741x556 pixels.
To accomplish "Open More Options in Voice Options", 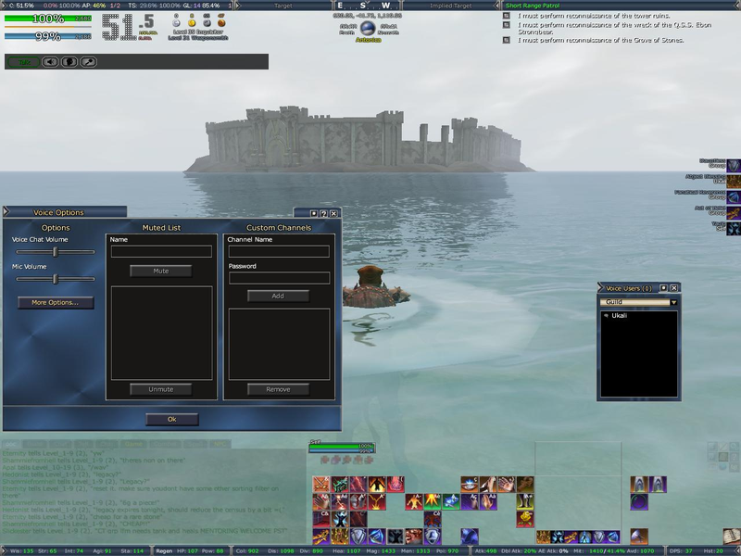I will 56,303.
